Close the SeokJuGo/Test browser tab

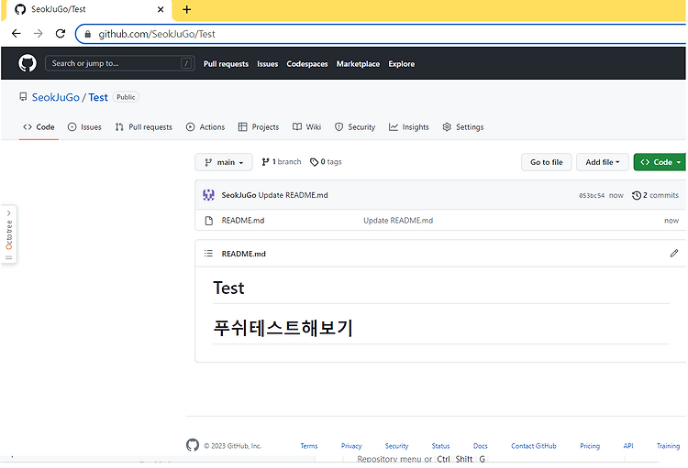point(161,9)
